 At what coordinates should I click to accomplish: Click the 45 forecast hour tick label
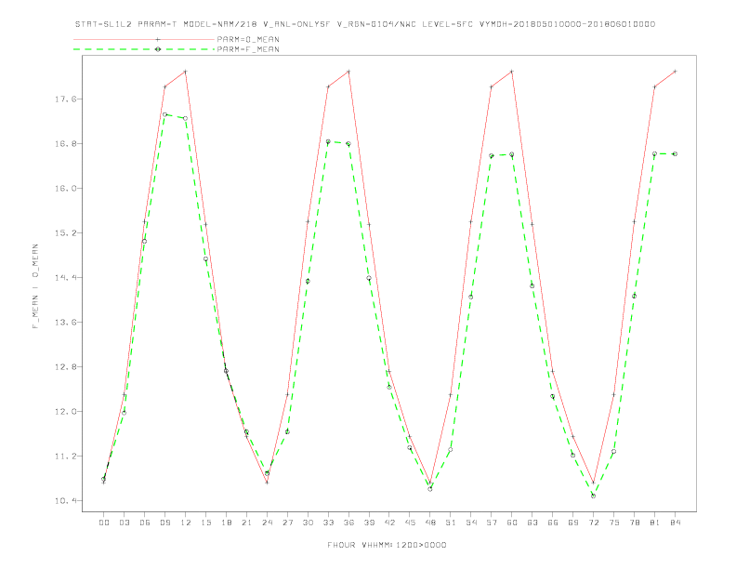(410, 523)
